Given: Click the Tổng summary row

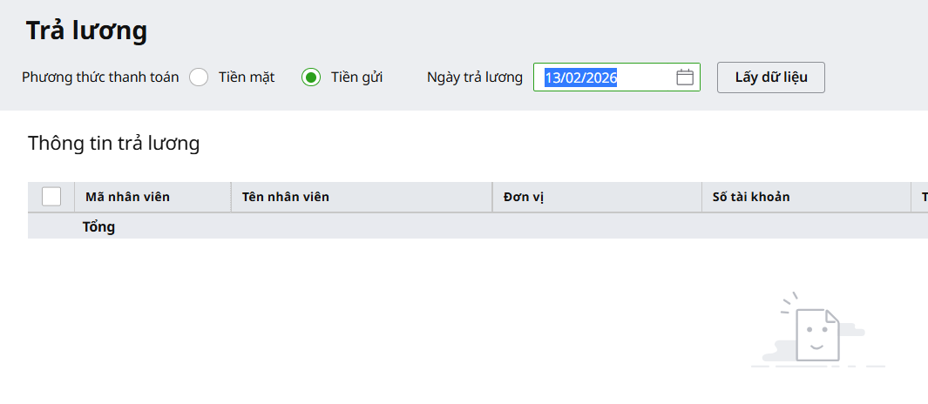Looking at the screenshot, I should tap(98, 227).
